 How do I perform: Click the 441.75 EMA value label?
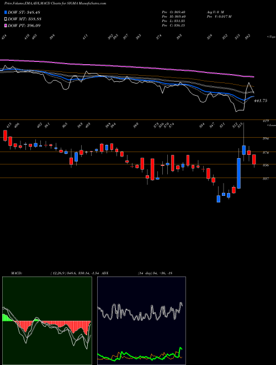tap(261, 101)
